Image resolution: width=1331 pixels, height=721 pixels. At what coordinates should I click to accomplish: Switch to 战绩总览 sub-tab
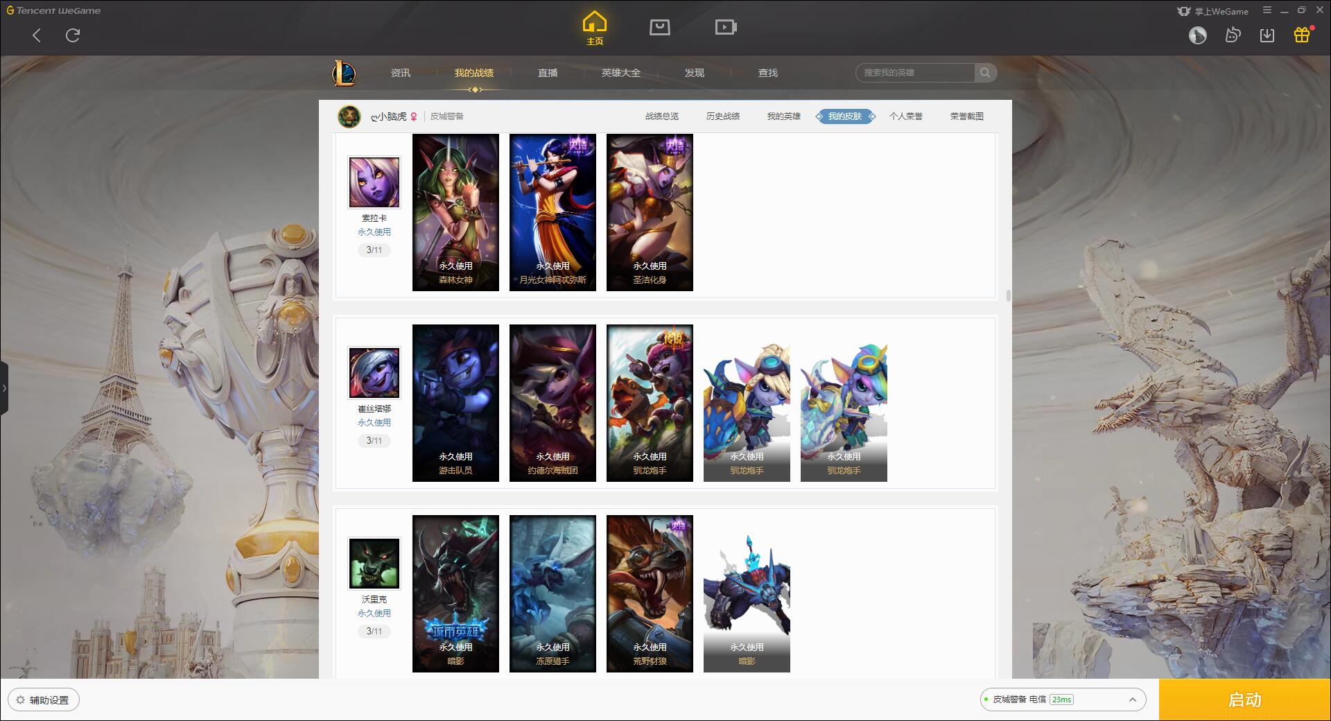pos(662,116)
